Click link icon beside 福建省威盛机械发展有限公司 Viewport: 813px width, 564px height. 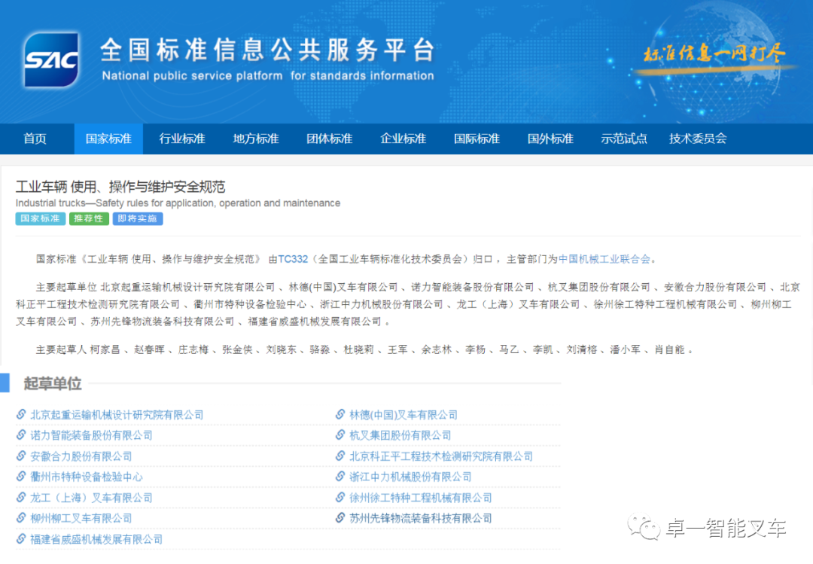(x=21, y=539)
